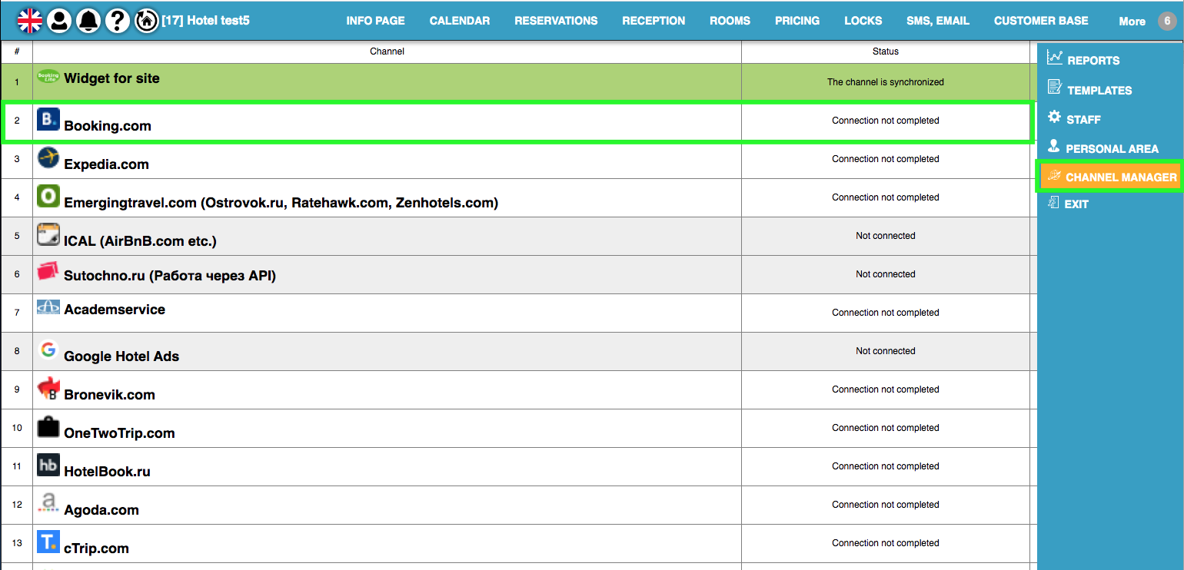
Task: Expand the More menu with badge 6
Action: [1146, 22]
